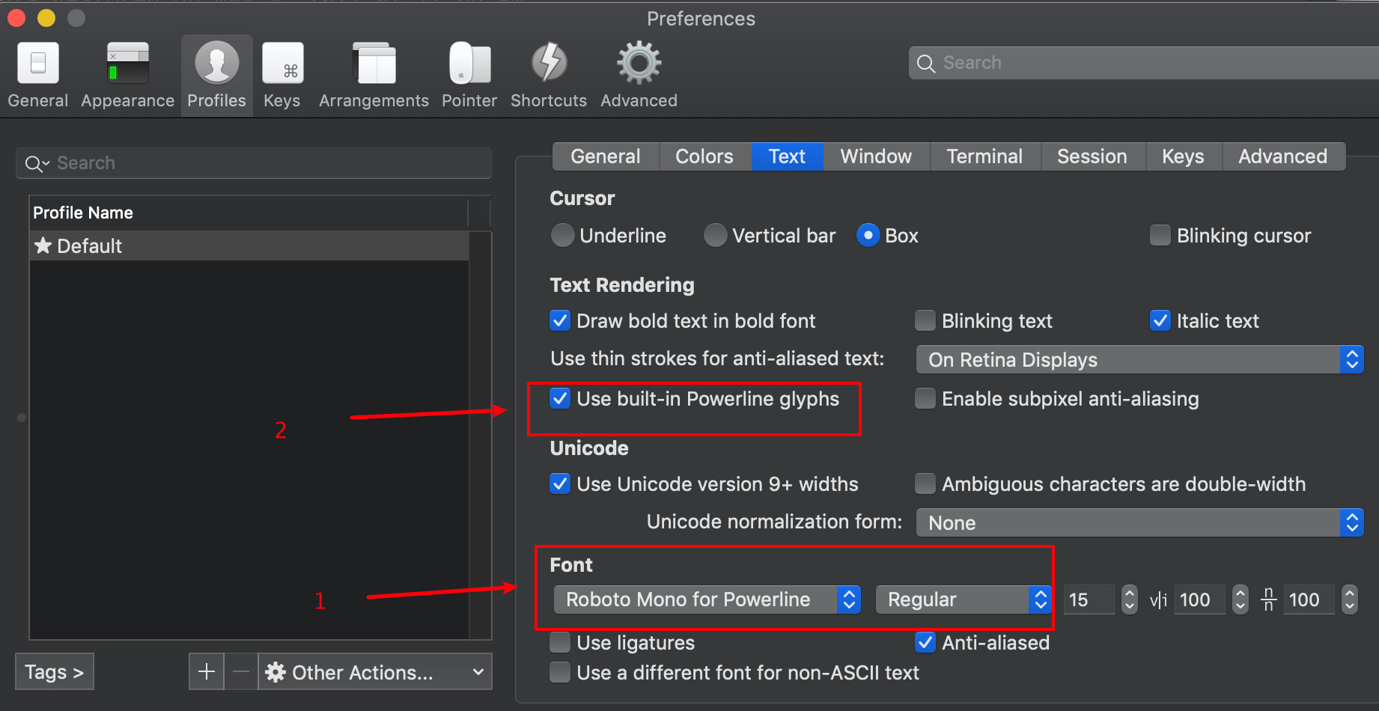Switch to the Terminal profile tab
The image size is (1379, 711).
[984, 156]
